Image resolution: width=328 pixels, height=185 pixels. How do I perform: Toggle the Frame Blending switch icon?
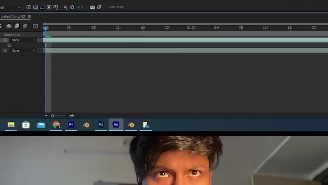[x=17, y=26]
